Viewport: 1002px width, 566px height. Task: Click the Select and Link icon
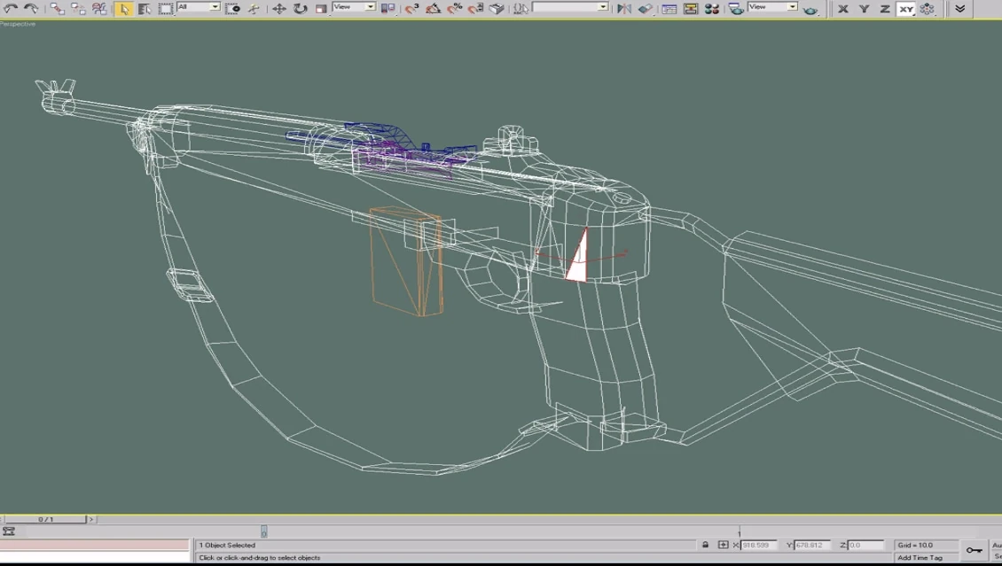(x=57, y=8)
